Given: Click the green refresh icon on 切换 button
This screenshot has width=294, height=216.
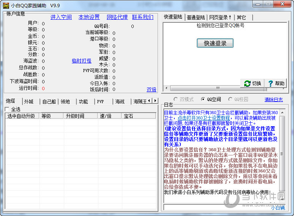Looking at the screenshot, I should pos(247,83).
